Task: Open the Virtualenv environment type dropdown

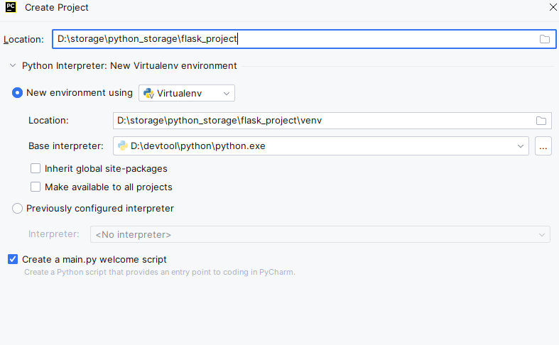Action: [x=187, y=93]
